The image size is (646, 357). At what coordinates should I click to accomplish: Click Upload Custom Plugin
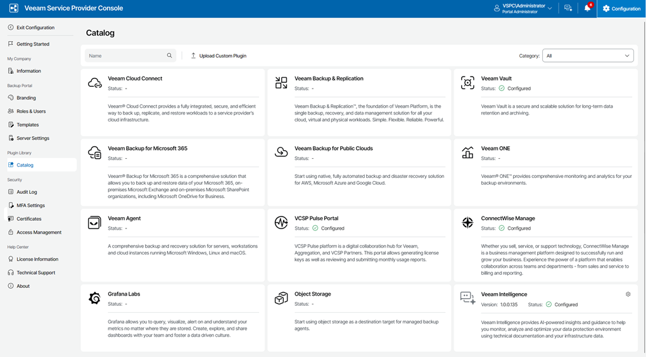[218, 56]
